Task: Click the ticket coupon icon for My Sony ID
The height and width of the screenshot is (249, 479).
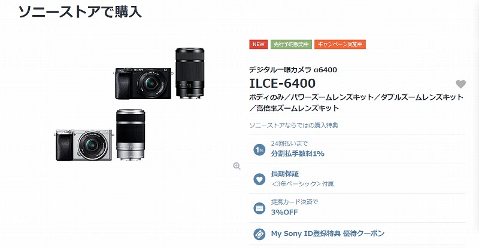Action: pos(259,234)
